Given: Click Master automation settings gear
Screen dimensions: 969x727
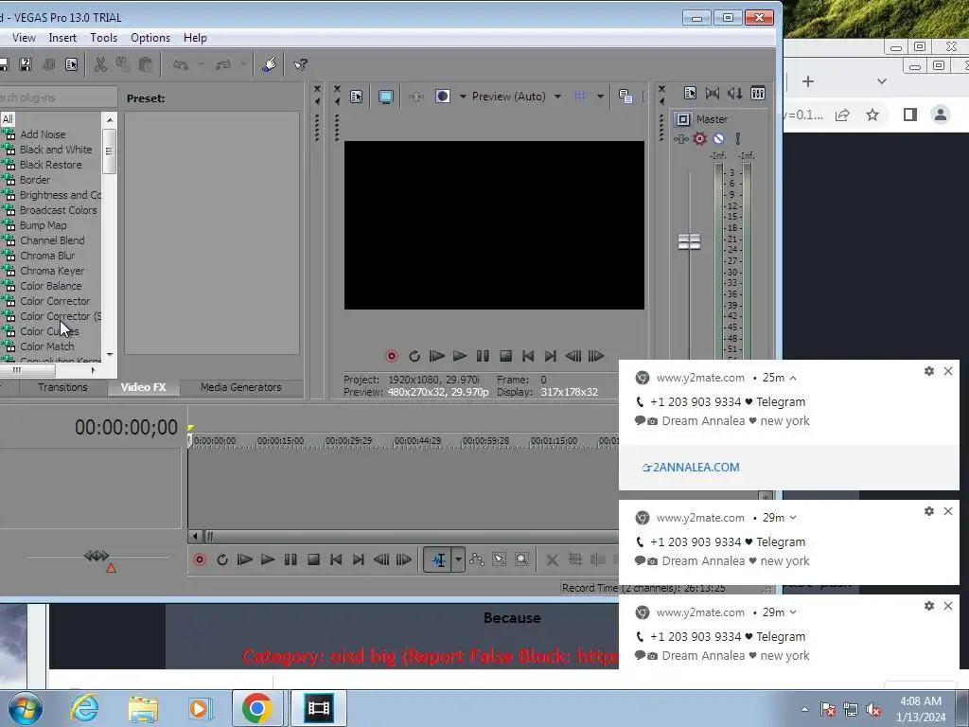Looking at the screenshot, I should click(x=699, y=138).
